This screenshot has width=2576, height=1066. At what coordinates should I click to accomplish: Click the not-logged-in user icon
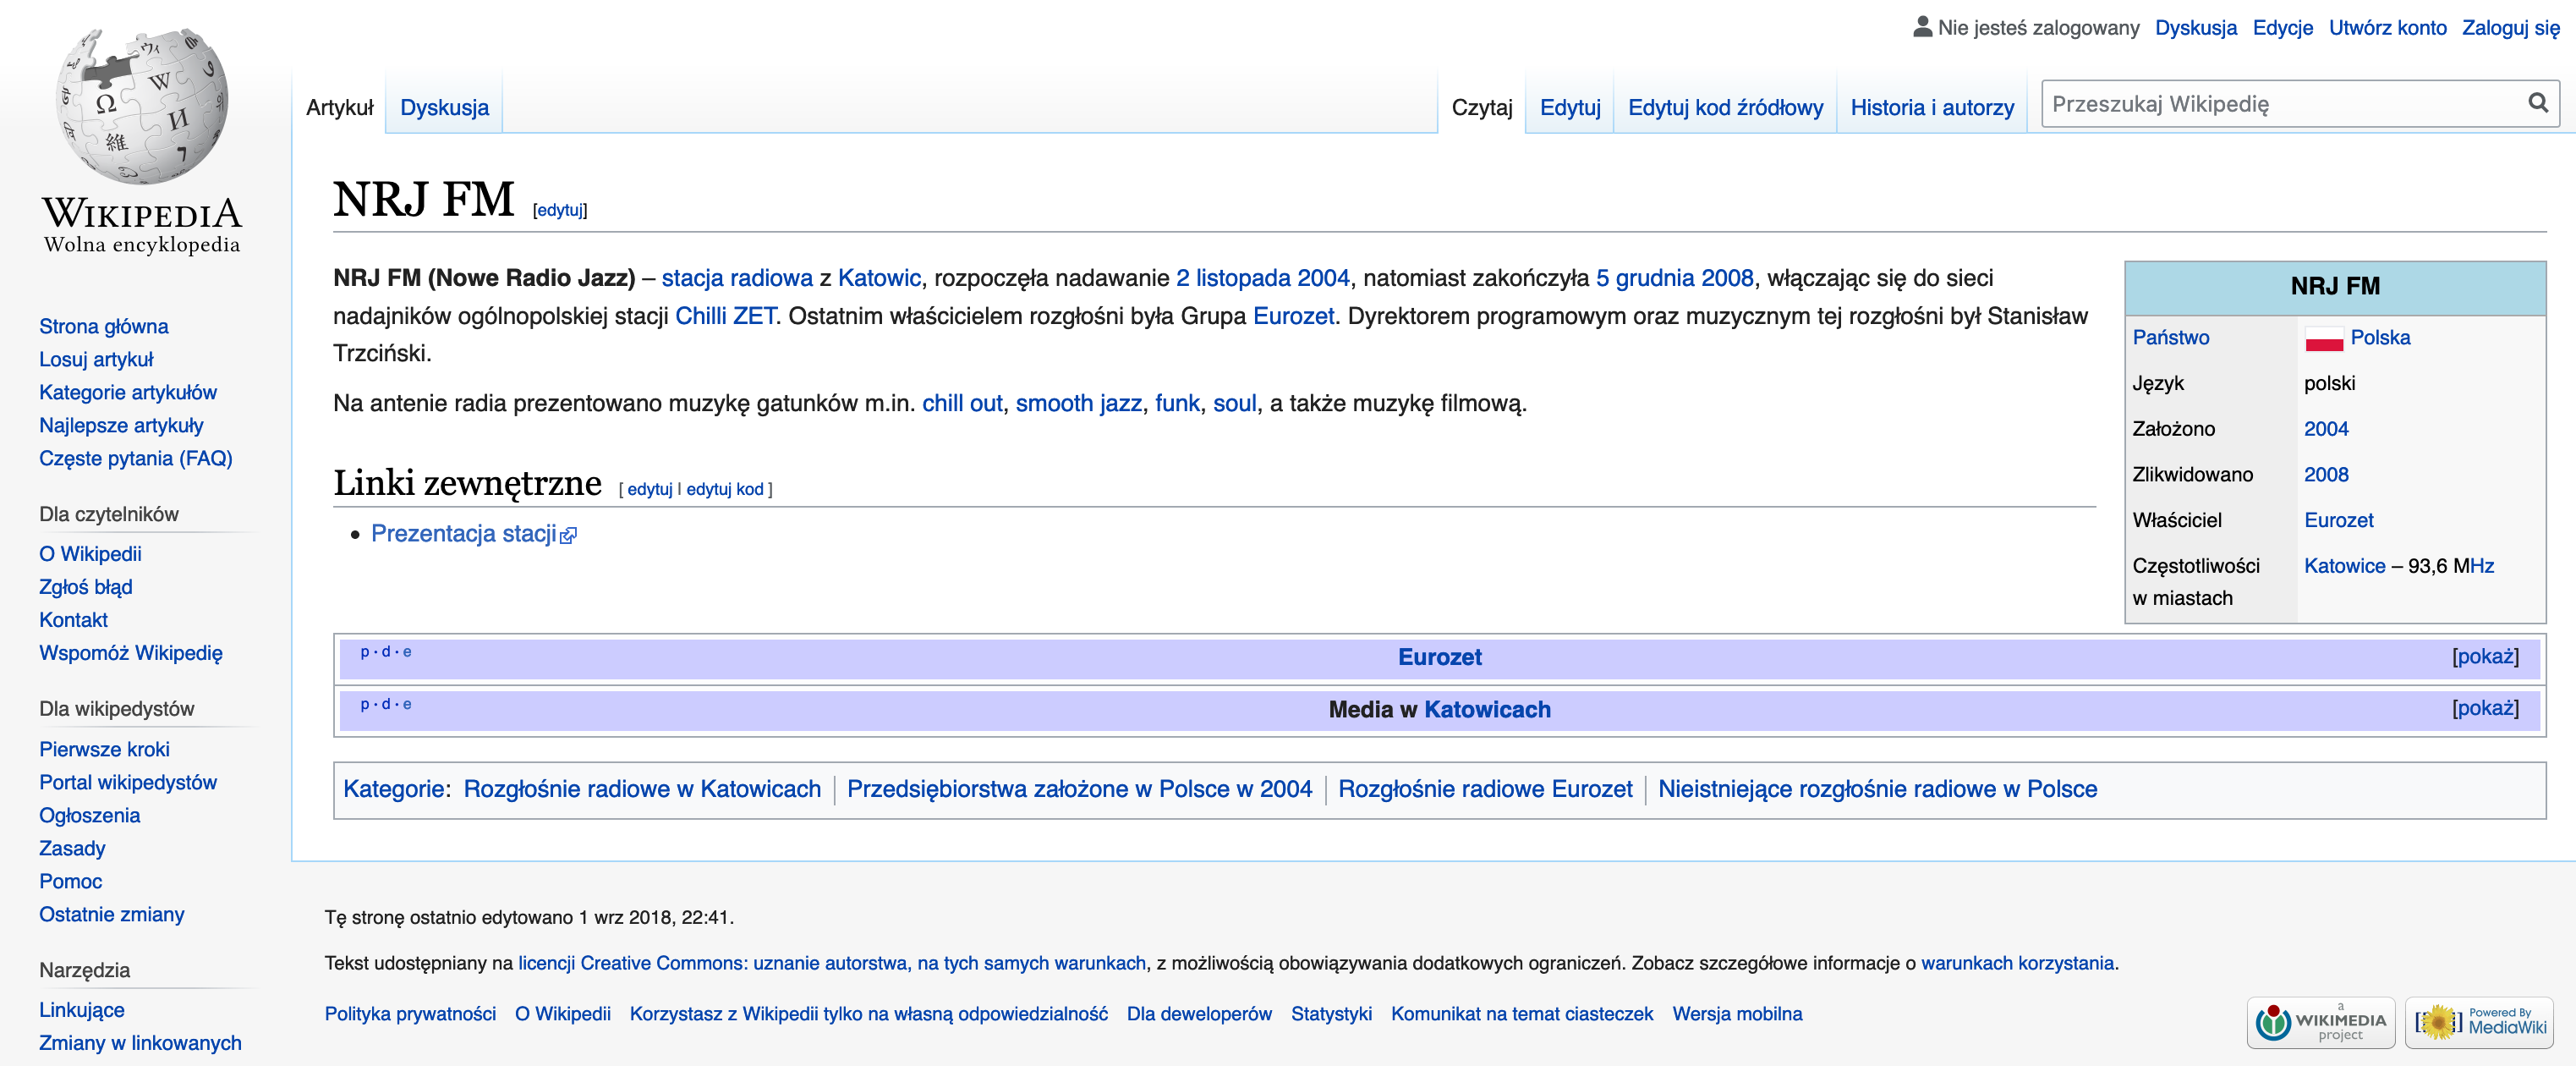coord(1922,27)
